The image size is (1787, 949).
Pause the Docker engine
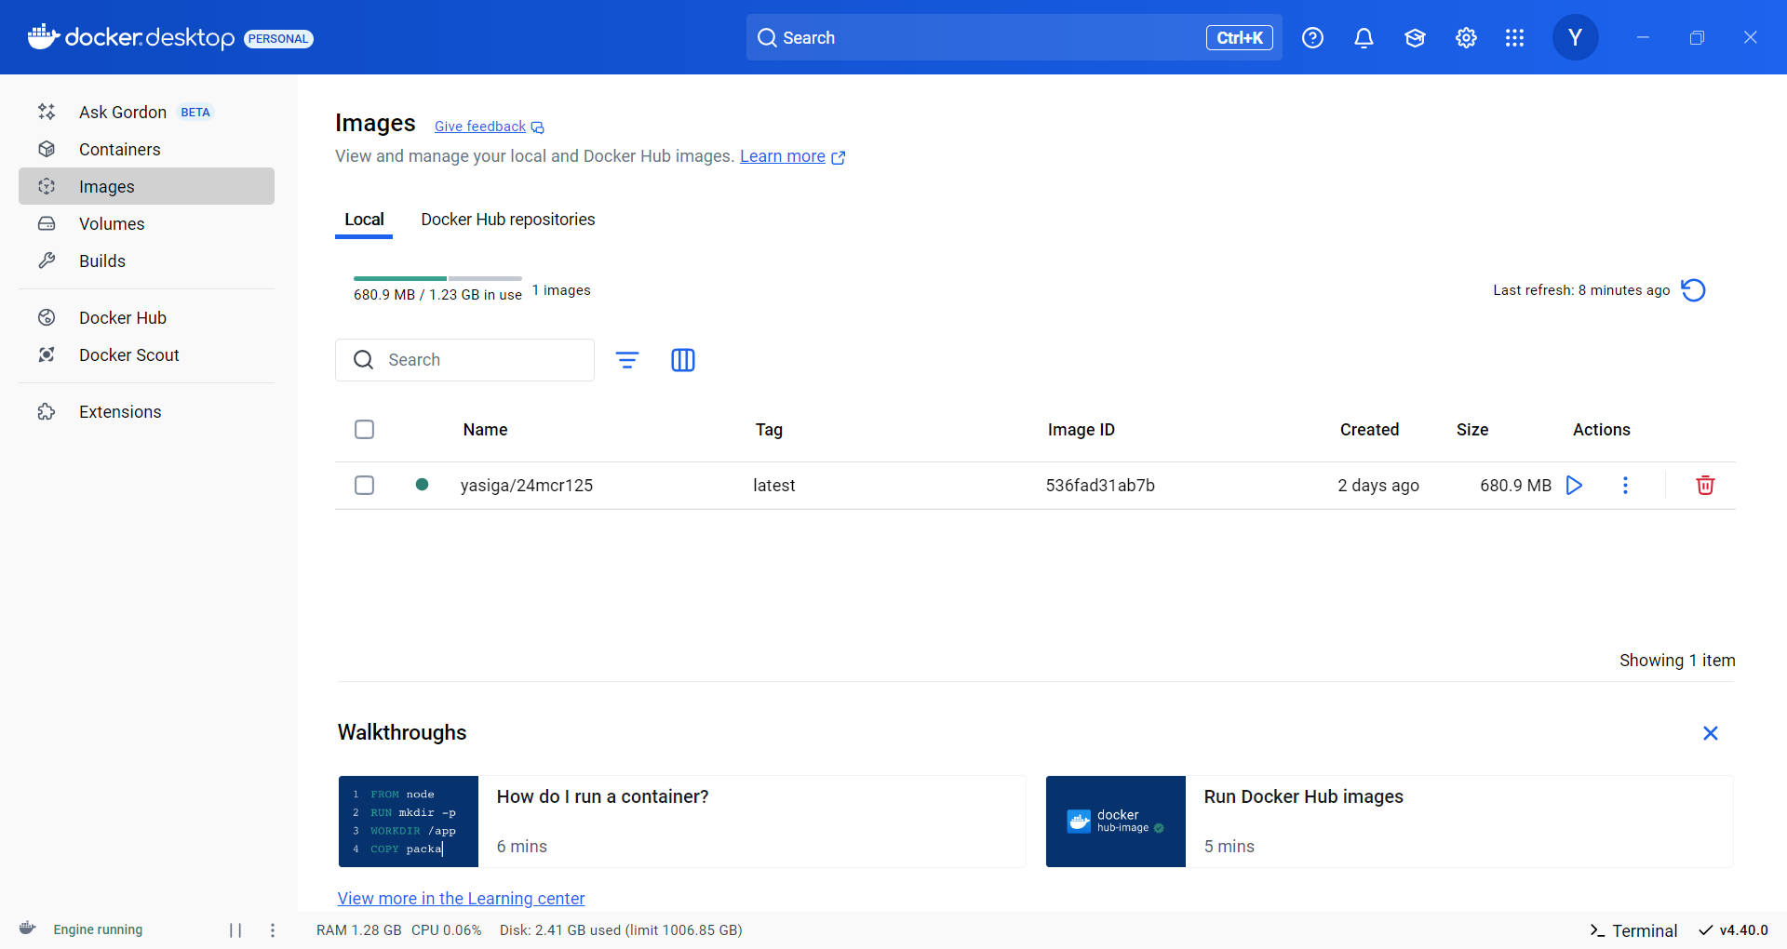(235, 930)
